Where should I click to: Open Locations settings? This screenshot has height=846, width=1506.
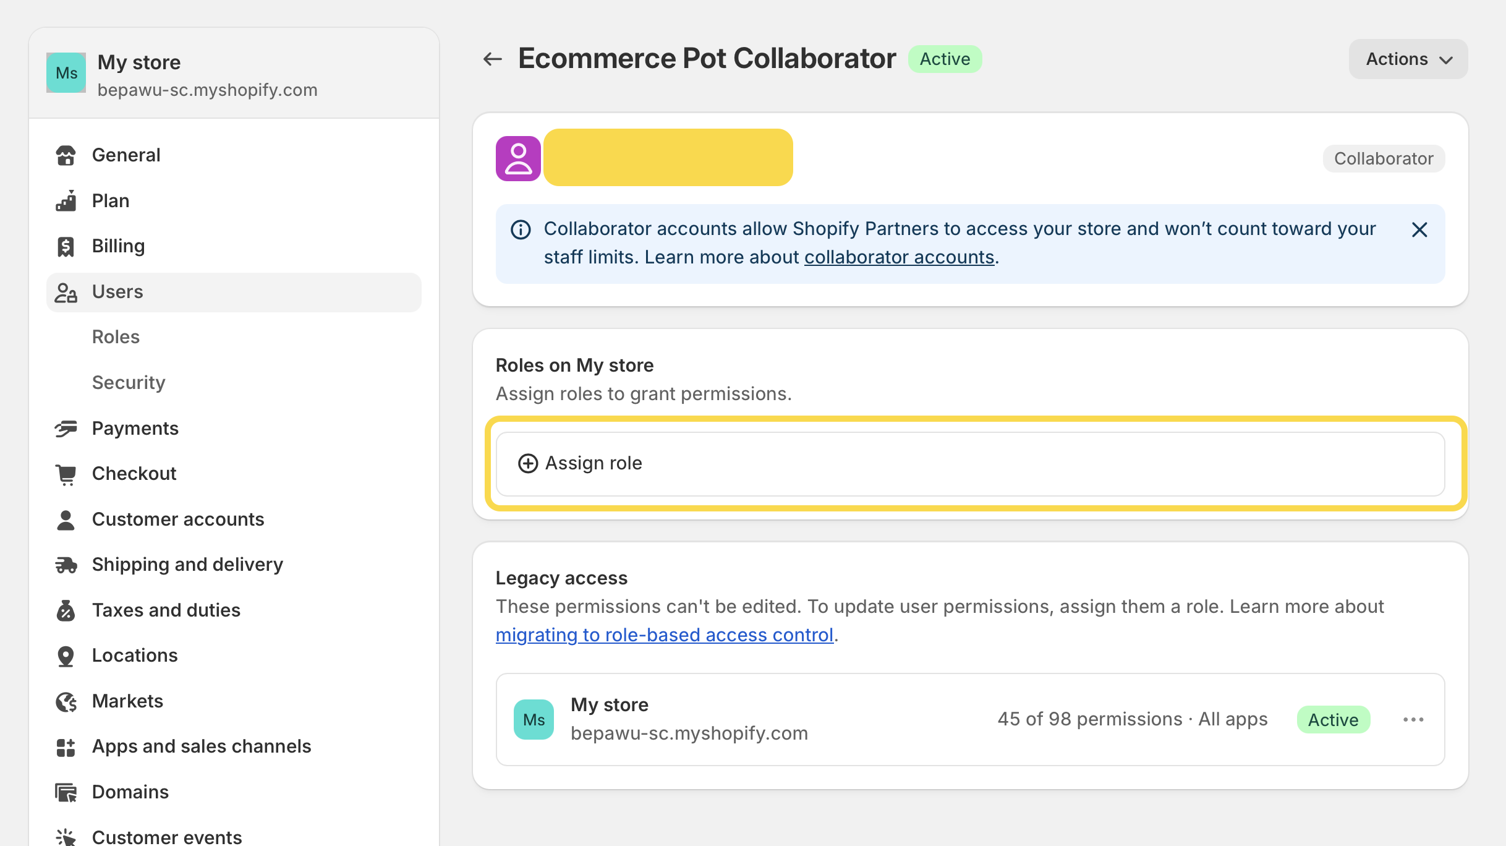click(234, 656)
